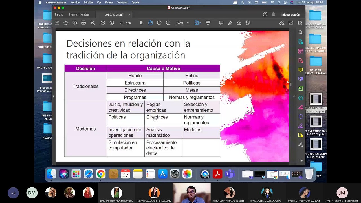
Task: Open the notifications bell icon
Action: 274,14
